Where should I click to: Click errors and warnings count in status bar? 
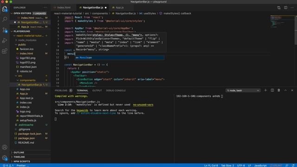[x=8, y=166]
